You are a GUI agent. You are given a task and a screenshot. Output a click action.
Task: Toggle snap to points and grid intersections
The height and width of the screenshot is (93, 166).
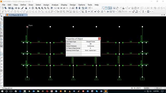coord(2,54)
